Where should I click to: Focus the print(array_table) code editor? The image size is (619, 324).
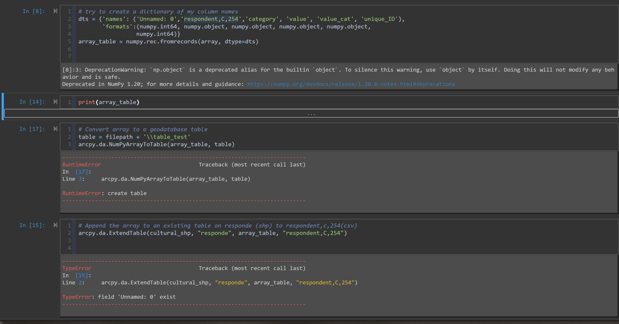[295, 102]
